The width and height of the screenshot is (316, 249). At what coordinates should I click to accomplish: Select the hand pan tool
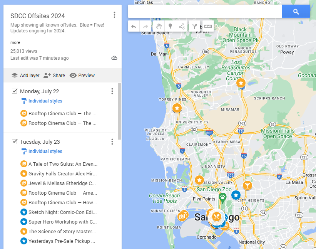click(x=158, y=26)
